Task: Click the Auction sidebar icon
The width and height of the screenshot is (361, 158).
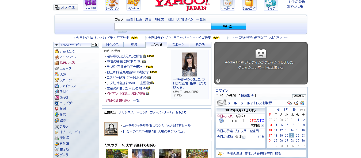Action: (57, 57)
